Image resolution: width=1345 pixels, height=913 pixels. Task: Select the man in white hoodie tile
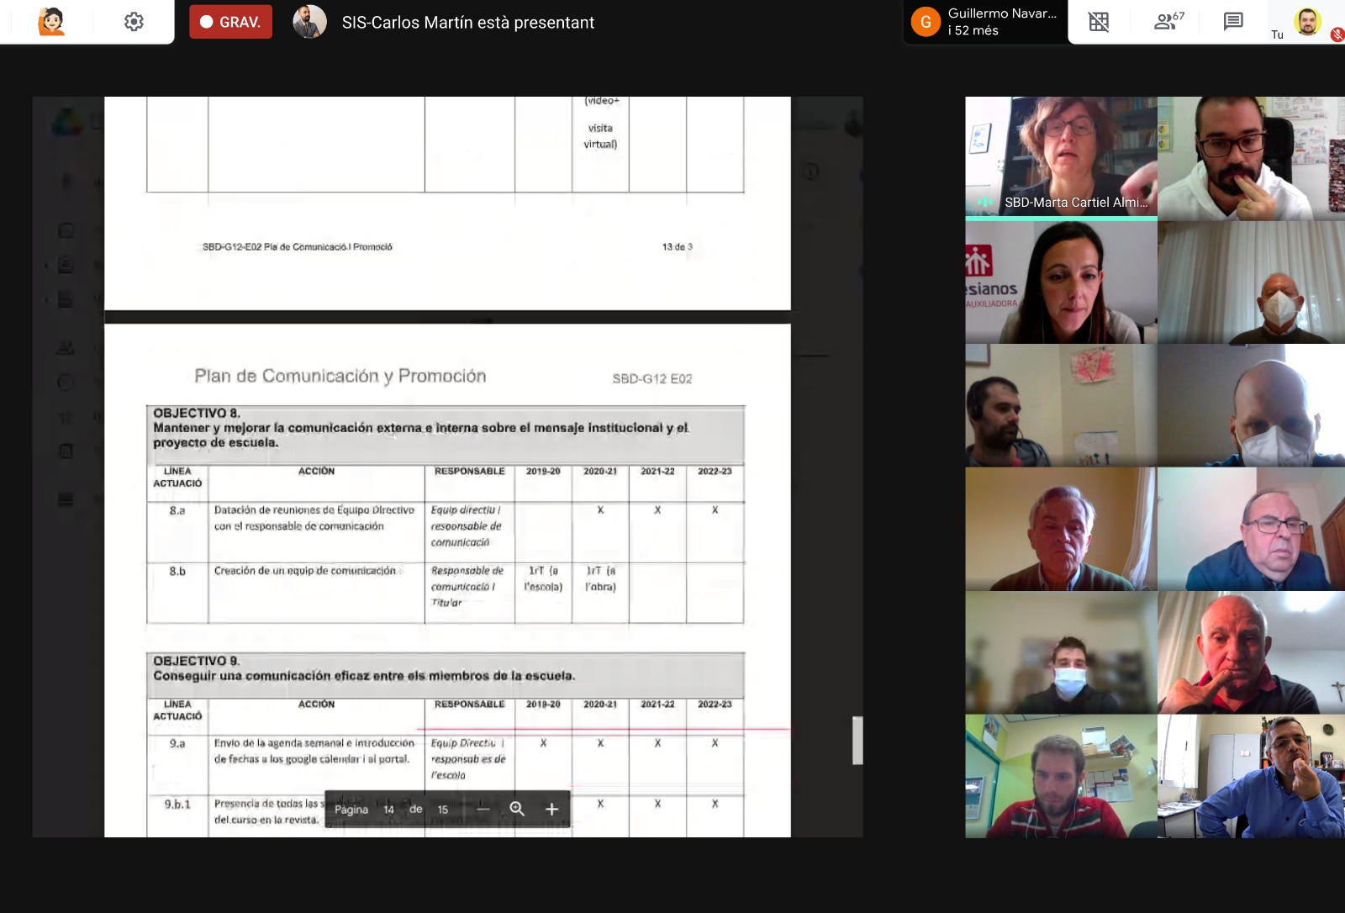(x=1251, y=158)
